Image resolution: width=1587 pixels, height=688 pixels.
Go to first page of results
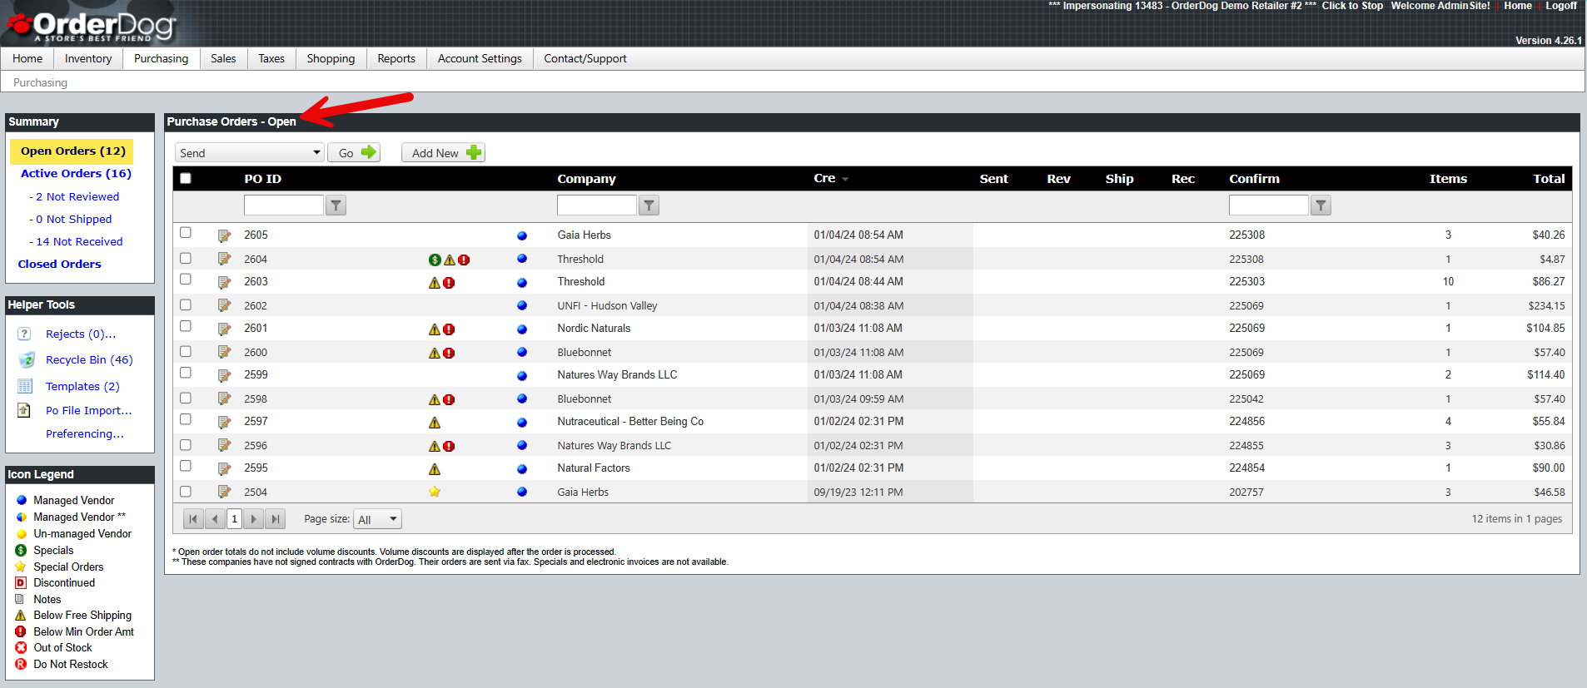(193, 519)
